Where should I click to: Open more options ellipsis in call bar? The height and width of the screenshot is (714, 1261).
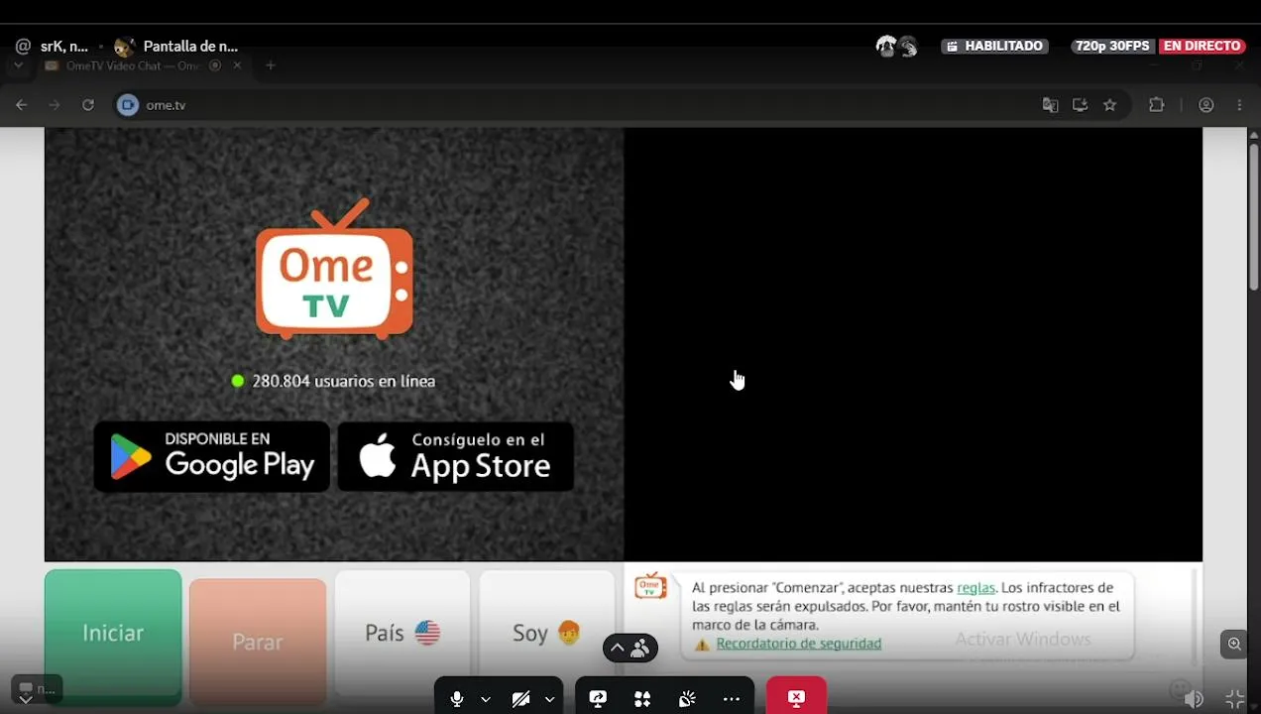[732, 699]
